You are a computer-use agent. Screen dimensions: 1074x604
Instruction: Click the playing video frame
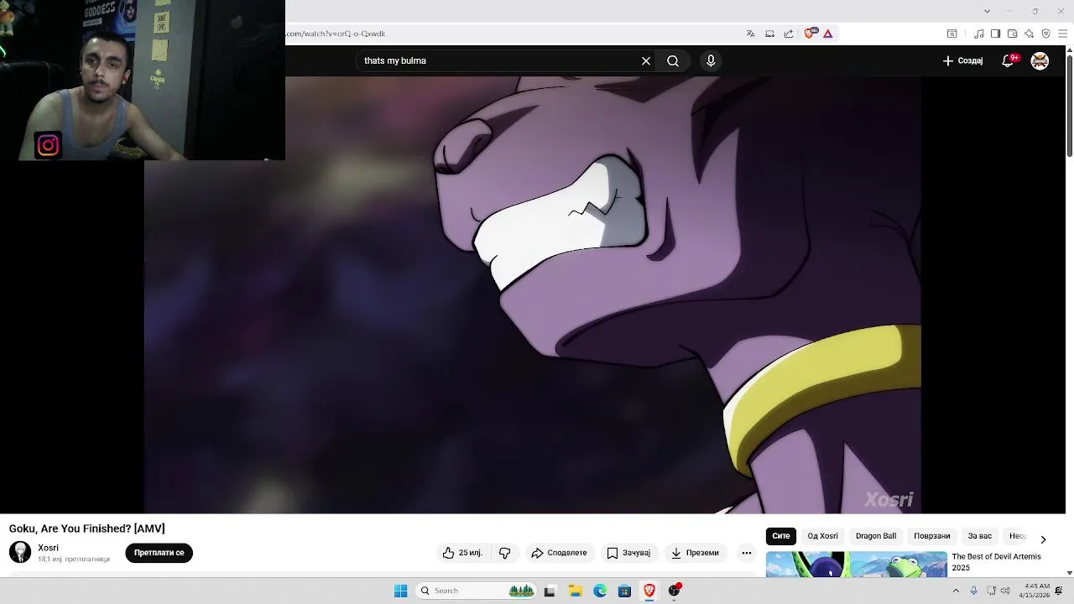pyautogui.click(x=533, y=295)
